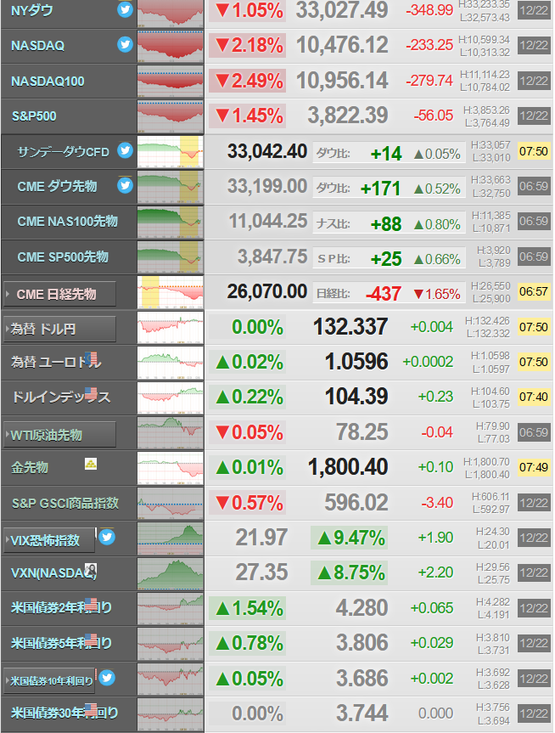Click Twitter icon in NYダウ row
This screenshot has height=733, width=555.
[x=125, y=9]
